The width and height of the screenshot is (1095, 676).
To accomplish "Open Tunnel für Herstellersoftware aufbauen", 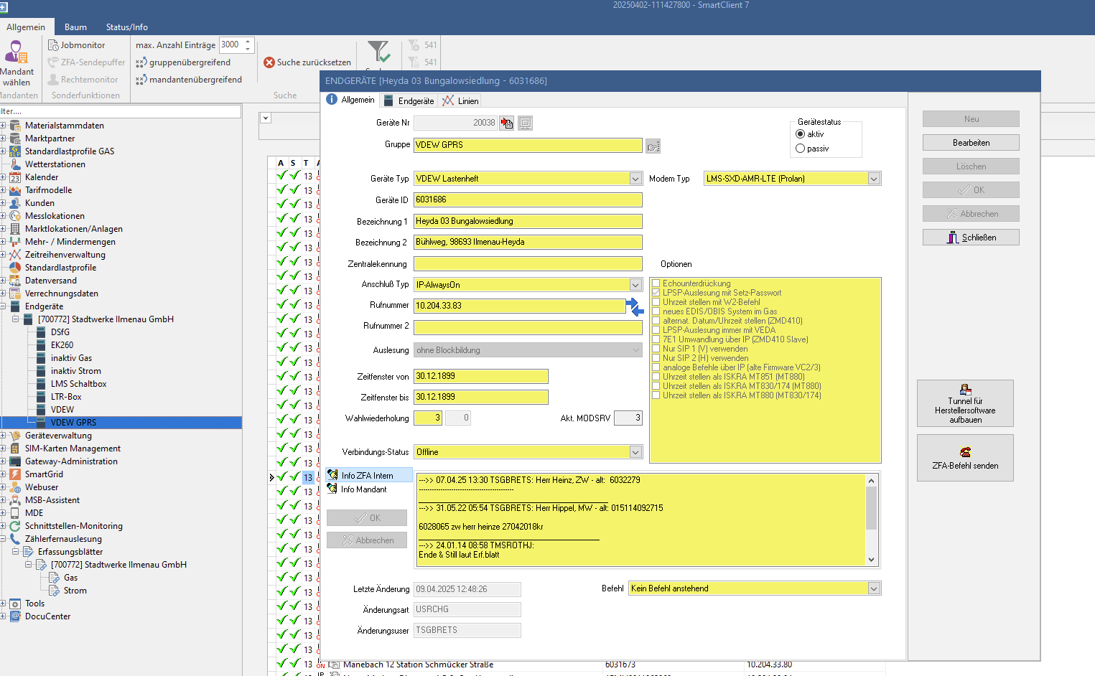I will click(965, 403).
